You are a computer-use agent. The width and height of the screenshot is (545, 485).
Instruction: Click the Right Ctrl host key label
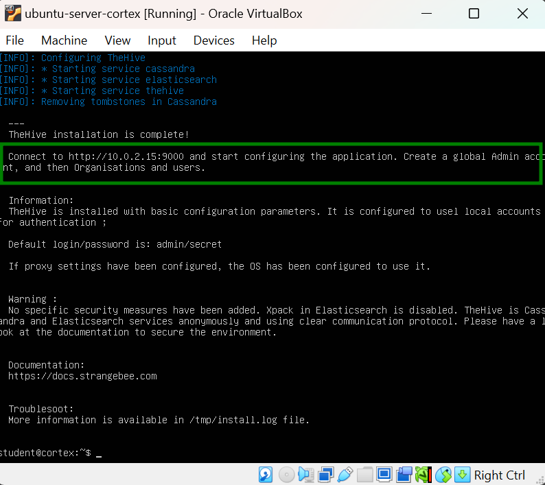click(499, 475)
